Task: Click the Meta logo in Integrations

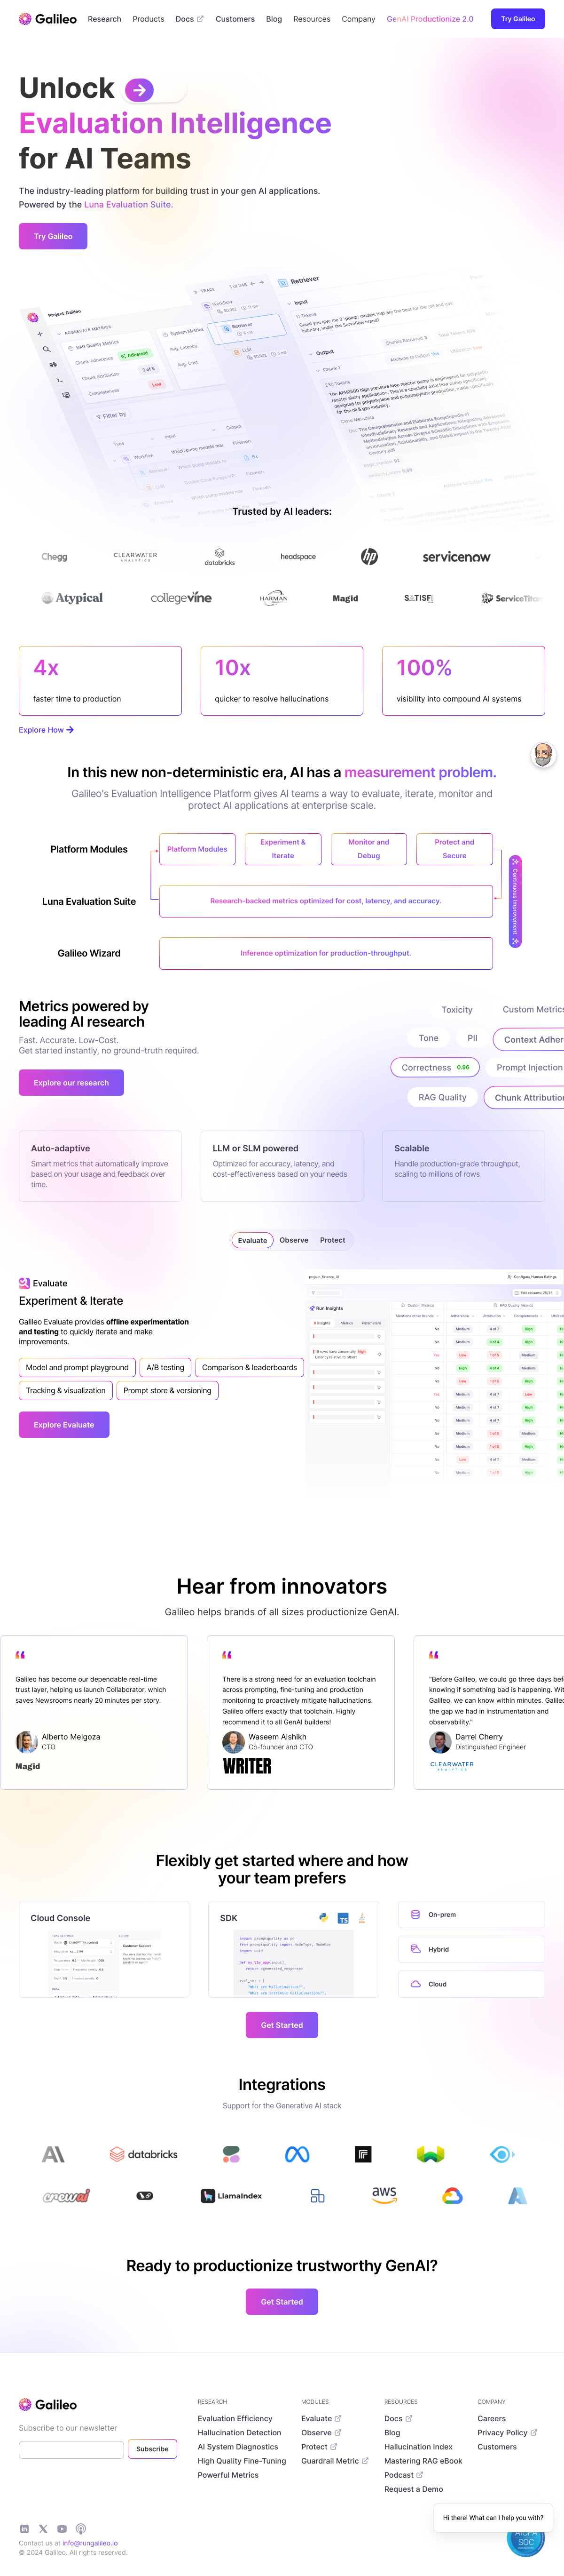Action: pos(297,2154)
